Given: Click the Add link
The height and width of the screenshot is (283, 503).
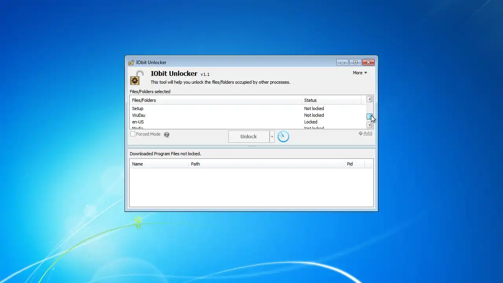Looking at the screenshot, I should tap(365, 133).
